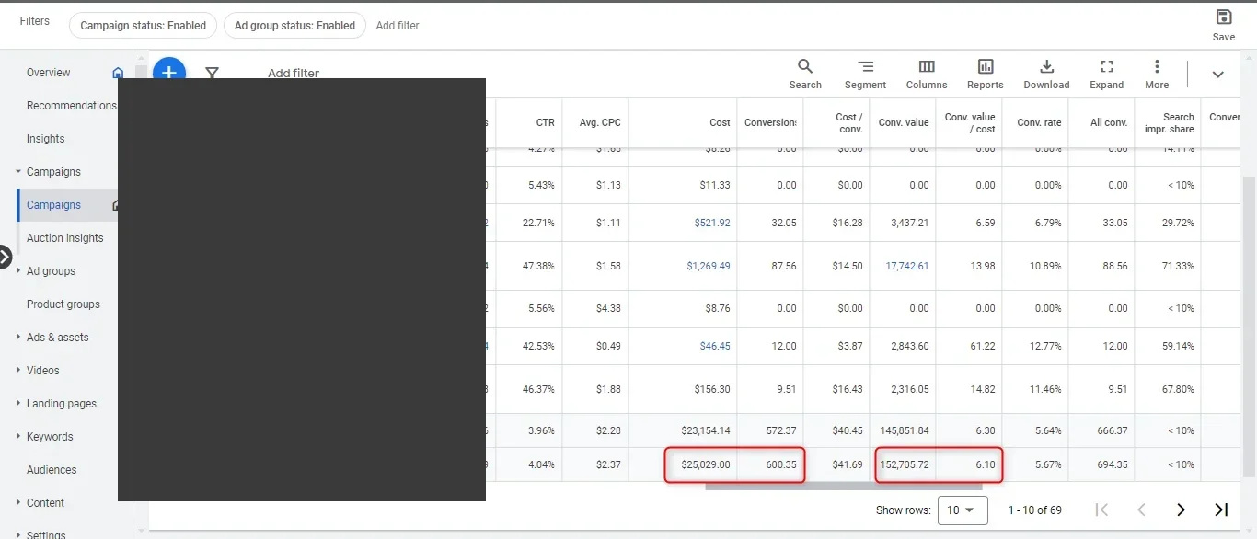Click the Campaign status: Enabled filter chip
The width and height of the screenshot is (1257, 539).
(143, 26)
